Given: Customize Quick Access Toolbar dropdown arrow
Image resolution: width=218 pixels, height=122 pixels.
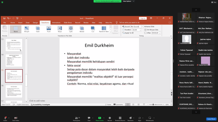Looking at the screenshot, I should click(21, 18).
